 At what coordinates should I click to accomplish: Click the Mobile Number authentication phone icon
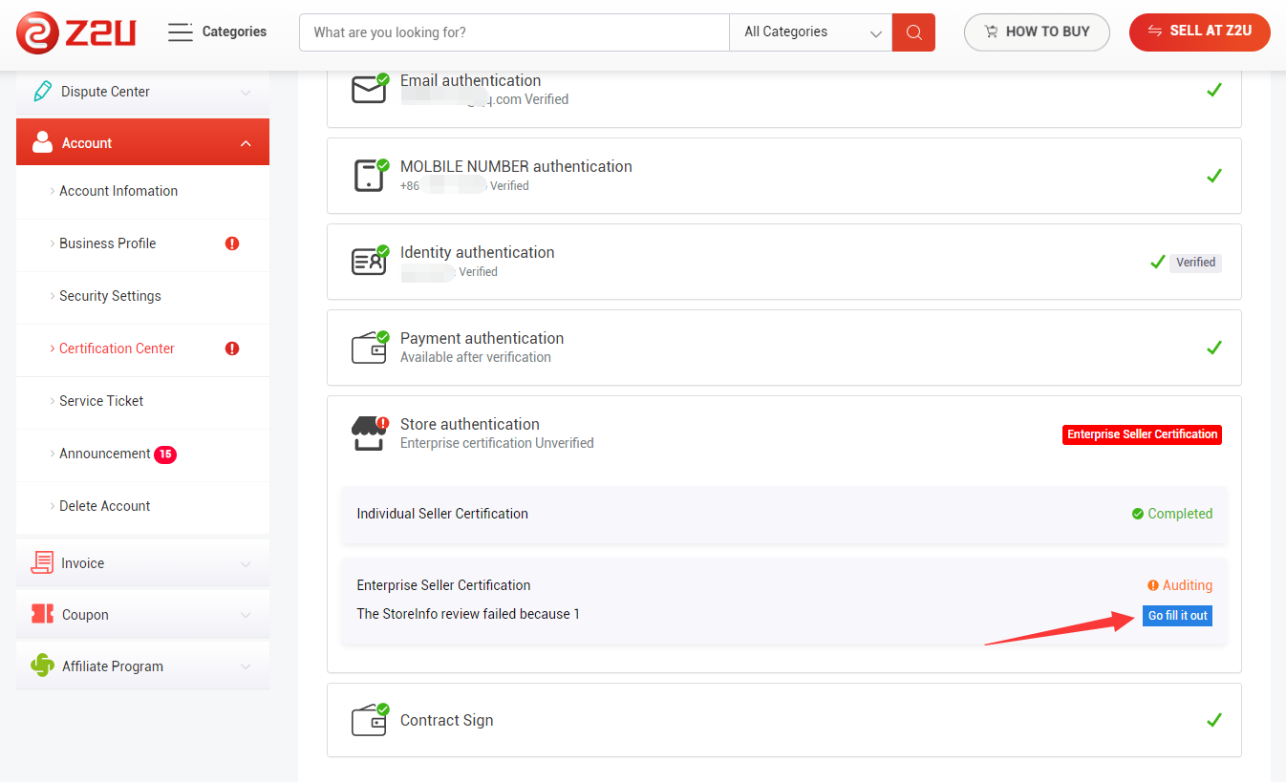click(x=369, y=176)
